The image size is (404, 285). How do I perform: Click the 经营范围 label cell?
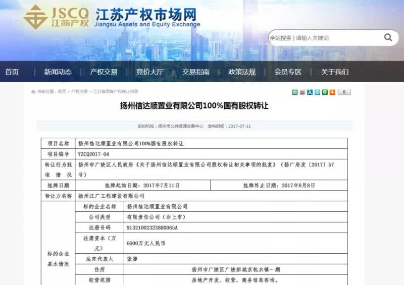coord(99,280)
